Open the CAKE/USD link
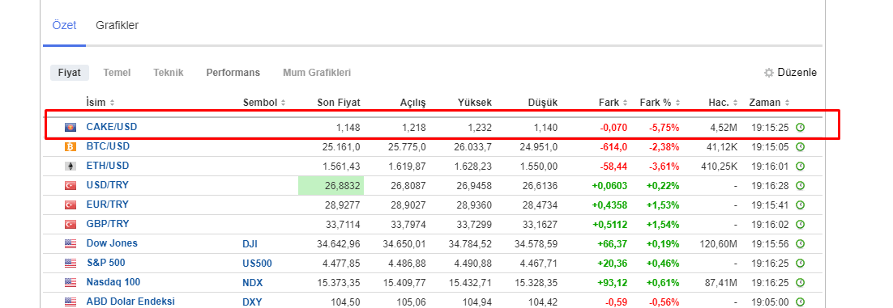The image size is (893, 308). pyautogui.click(x=112, y=127)
